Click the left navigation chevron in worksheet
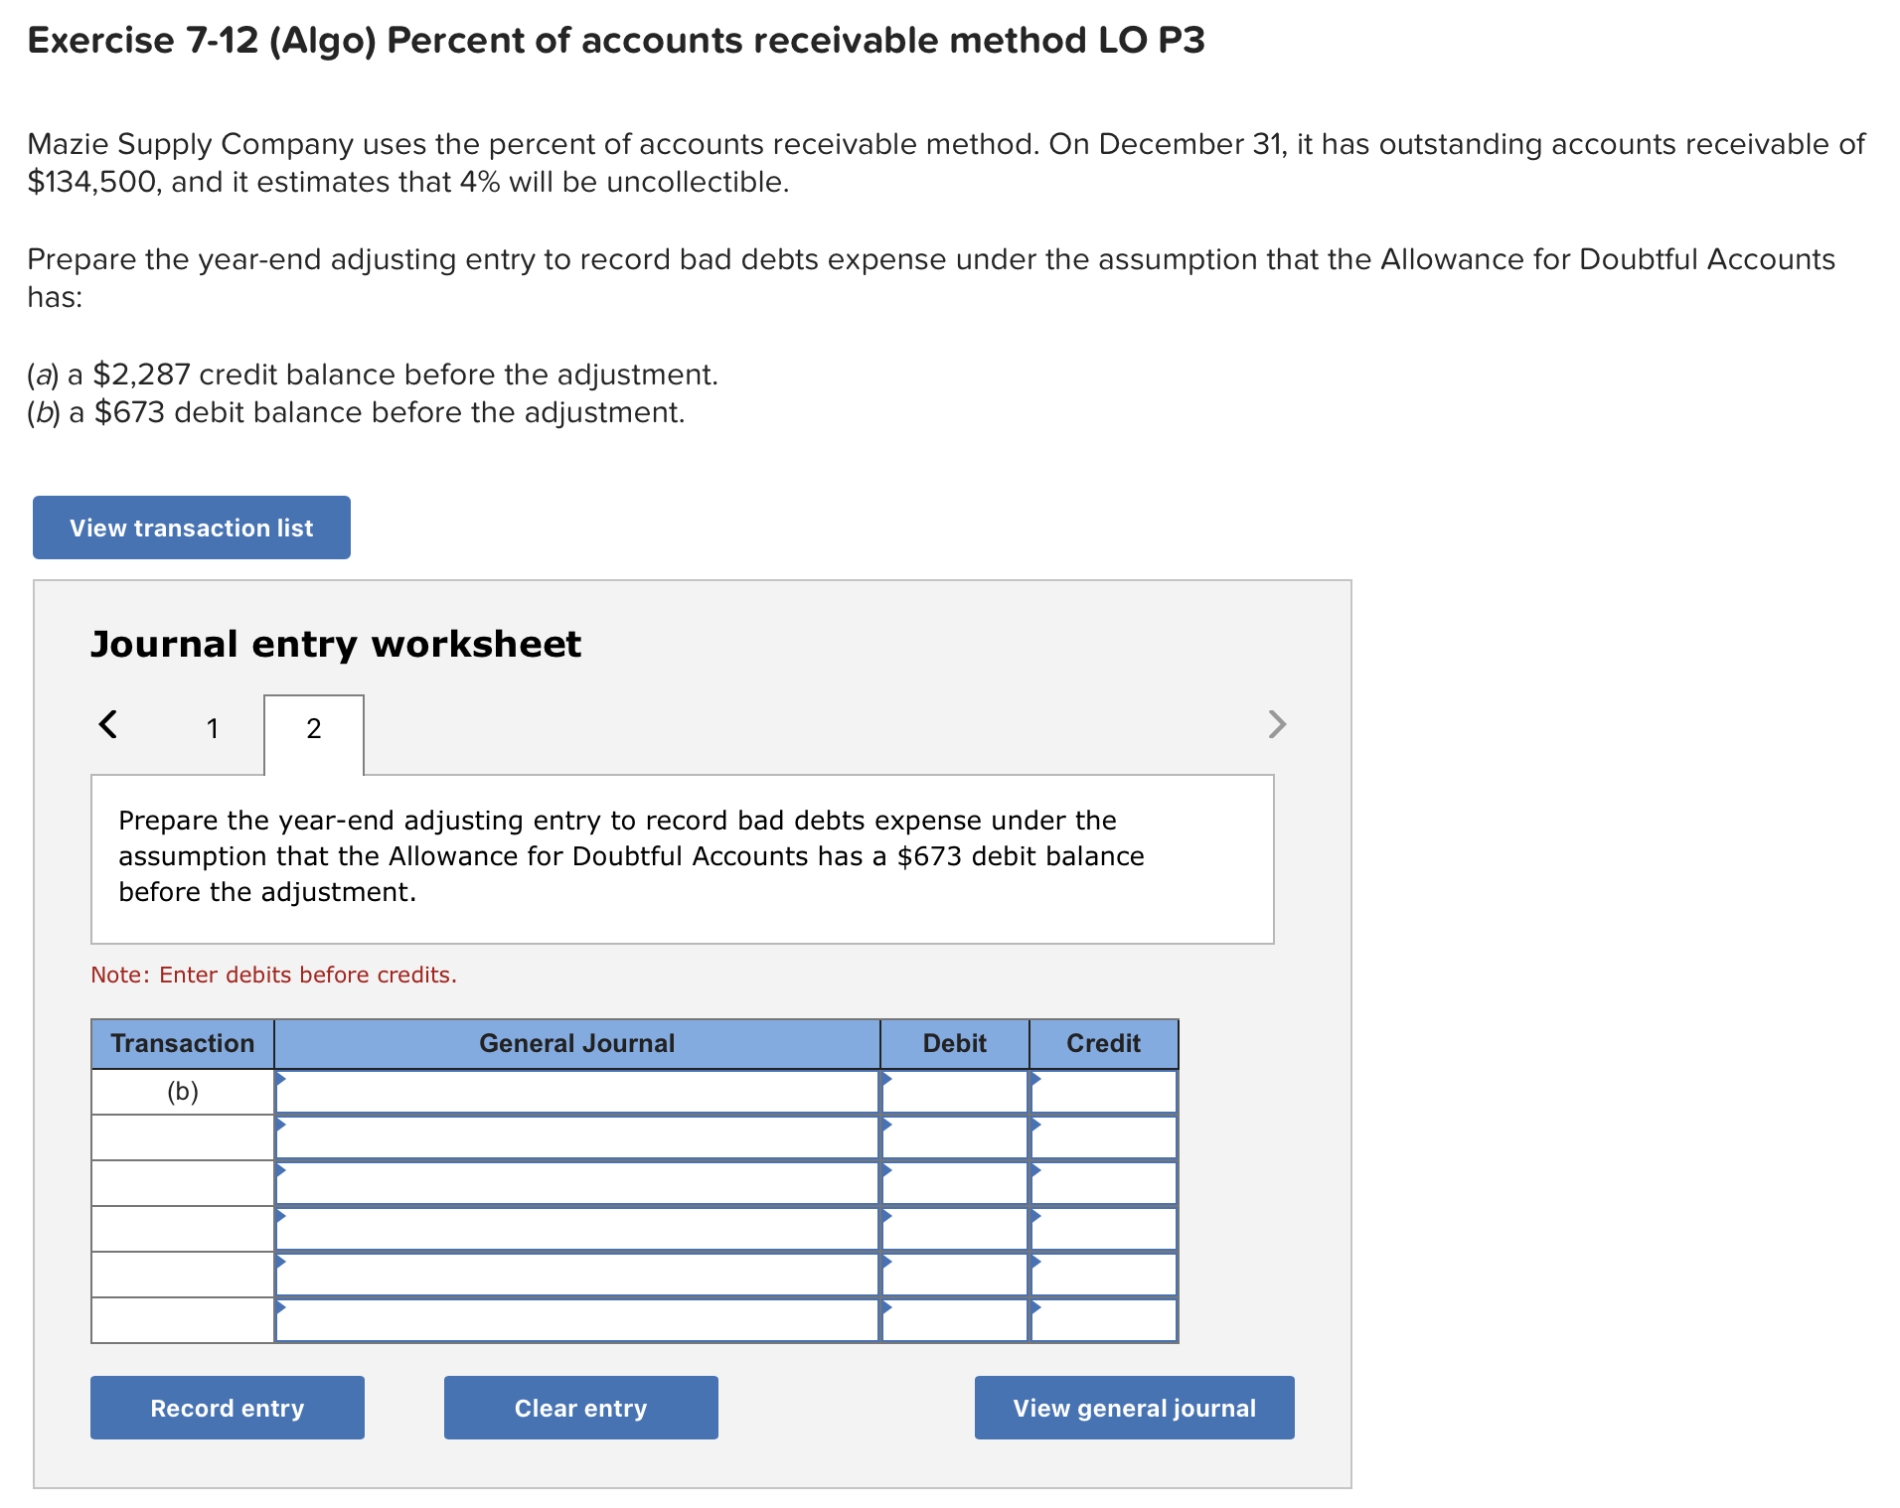The width and height of the screenshot is (1900, 1508). (x=109, y=724)
